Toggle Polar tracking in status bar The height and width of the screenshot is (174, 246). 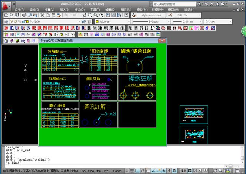point(143,171)
